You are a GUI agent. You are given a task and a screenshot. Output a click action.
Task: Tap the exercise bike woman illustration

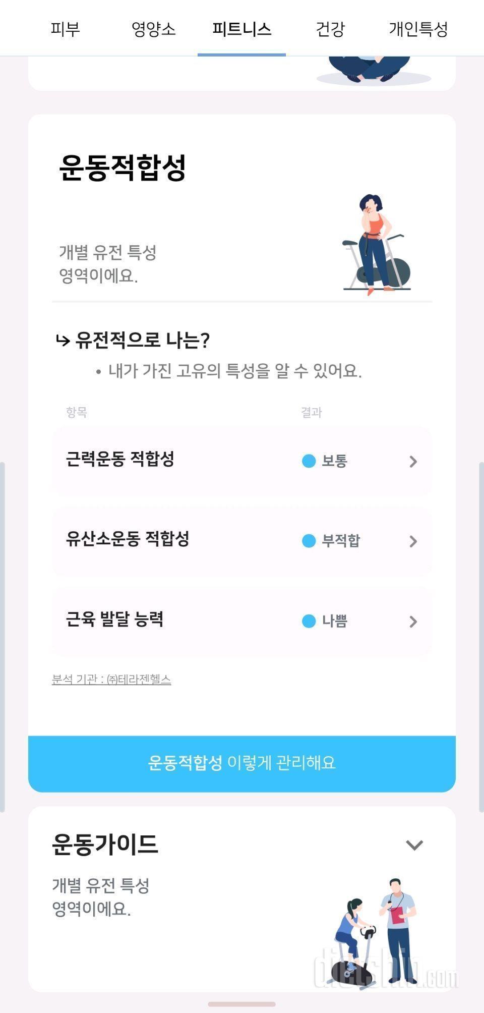tap(377, 244)
